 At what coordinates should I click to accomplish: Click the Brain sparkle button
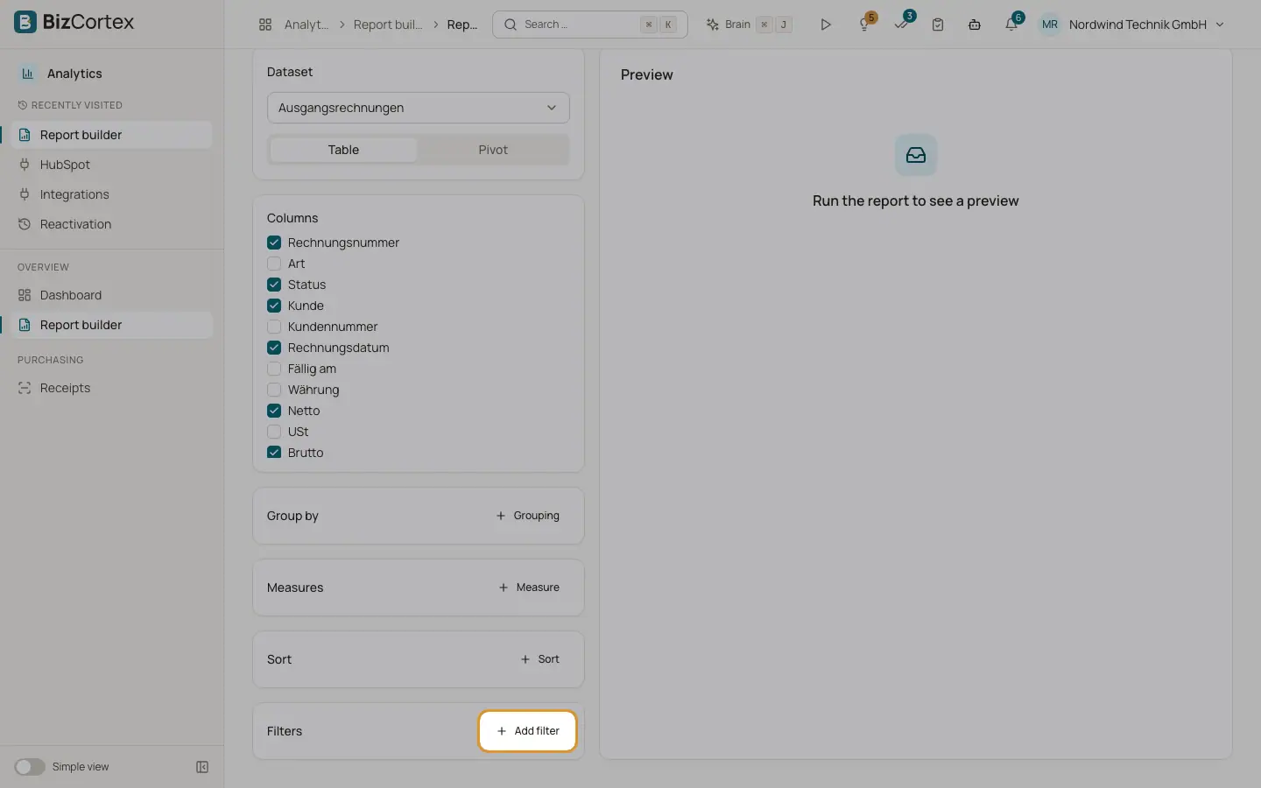(750, 25)
